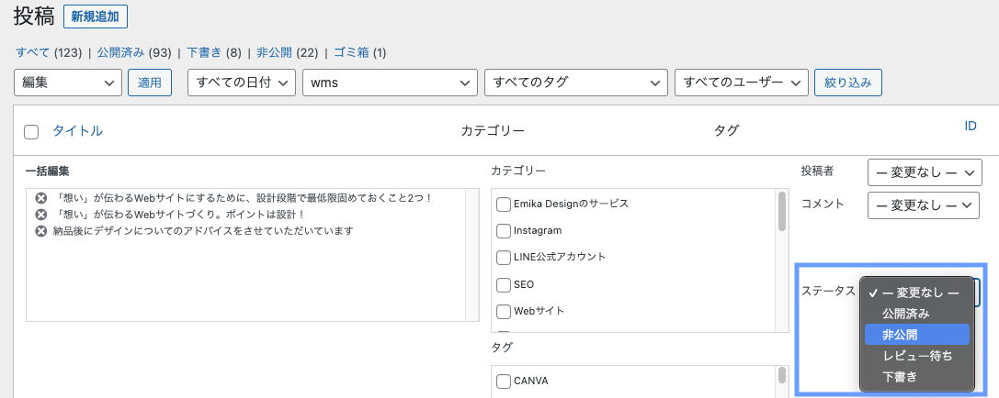Pick レビュー待ち in status options
This screenshot has height=398, width=999.
[916, 356]
